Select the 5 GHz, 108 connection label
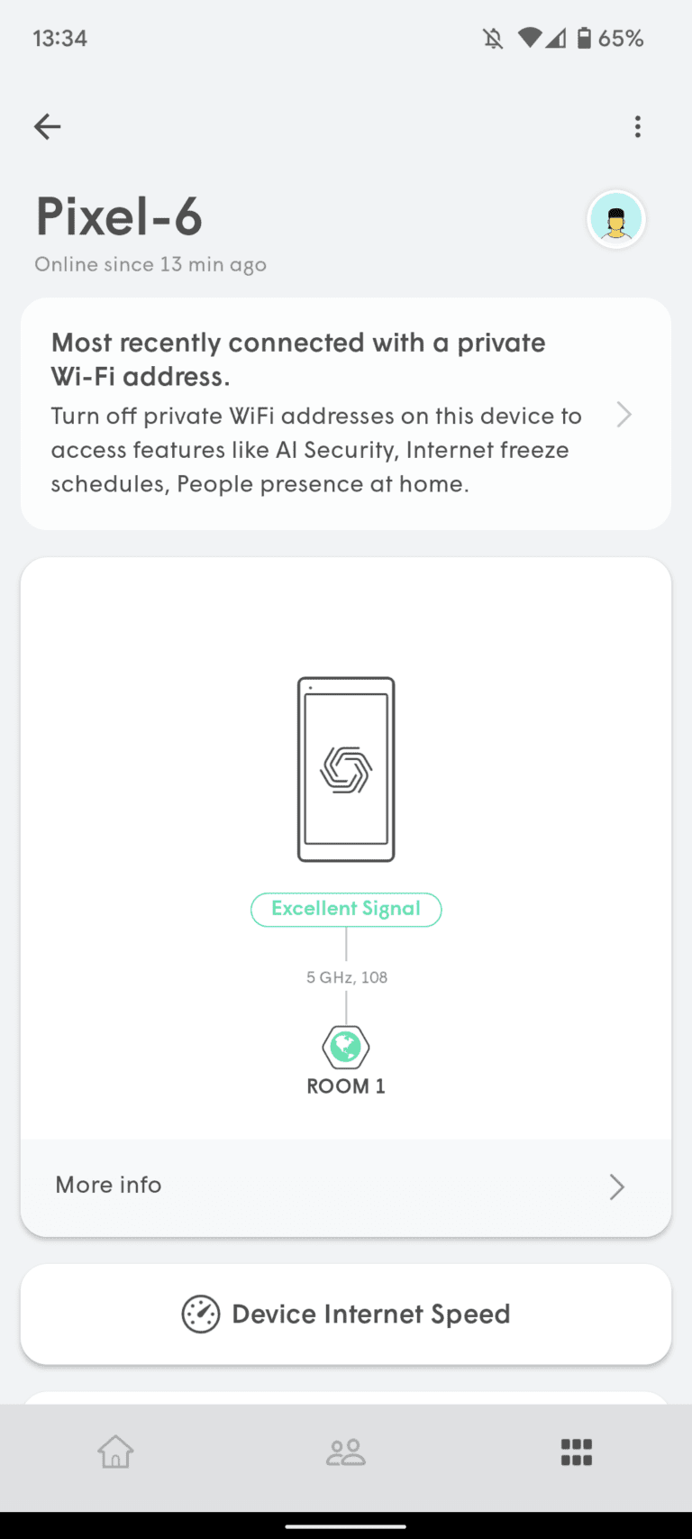Image resolution: width=692 pixels, height=1539 pixels. coord(346,976)
